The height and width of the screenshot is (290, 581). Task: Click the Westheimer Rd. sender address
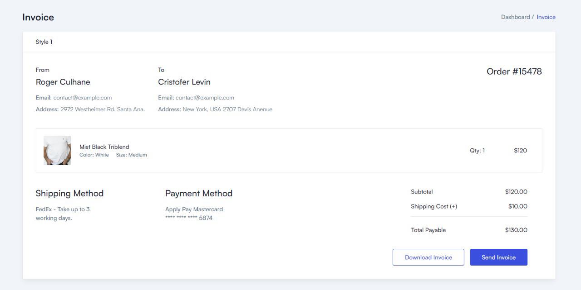[103, 109]
